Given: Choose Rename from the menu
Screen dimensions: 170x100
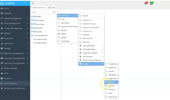Looking at the screenshot, I should [68, 30].
